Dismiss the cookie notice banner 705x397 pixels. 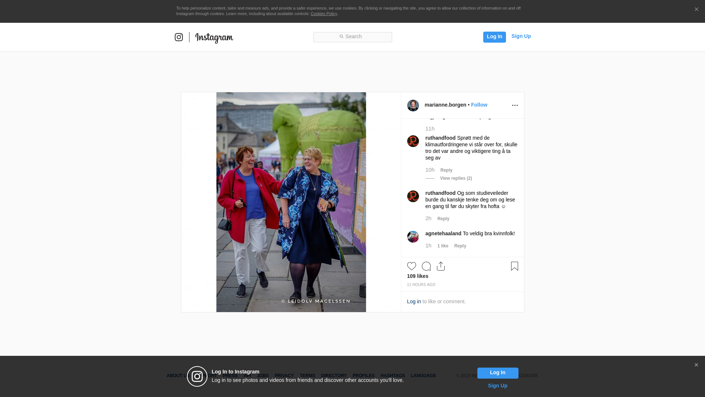point(696,10)
